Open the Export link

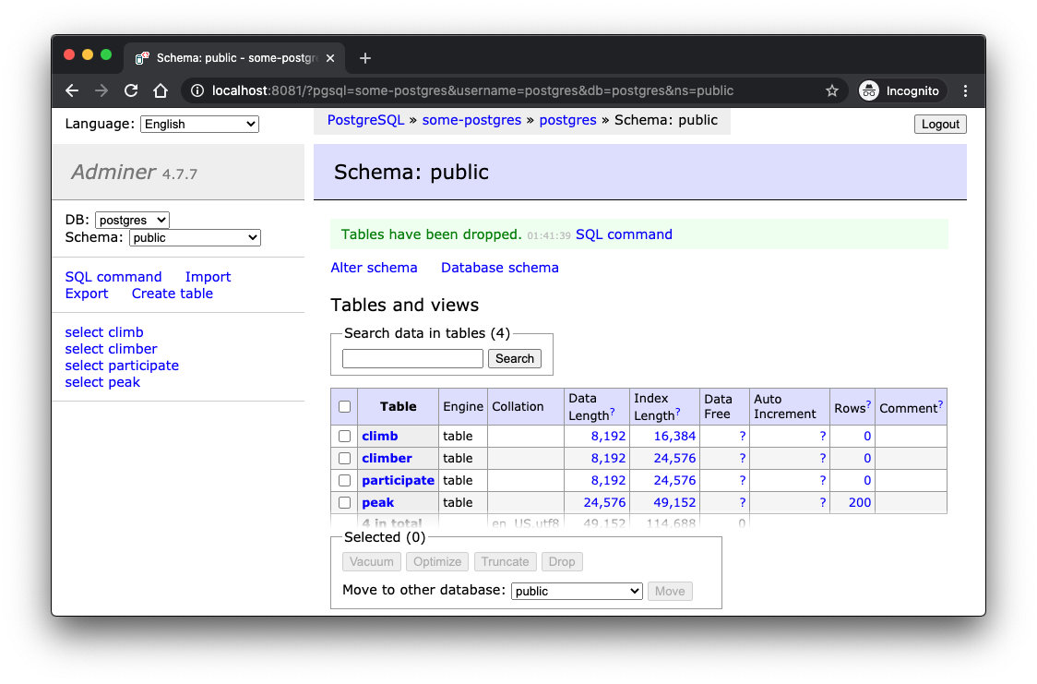click(87, 294)
